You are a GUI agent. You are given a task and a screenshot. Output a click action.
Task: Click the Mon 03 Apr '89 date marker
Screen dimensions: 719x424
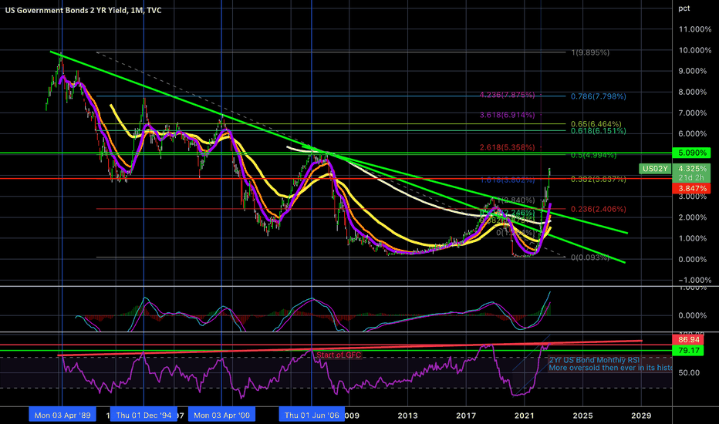tap(62, 416)
